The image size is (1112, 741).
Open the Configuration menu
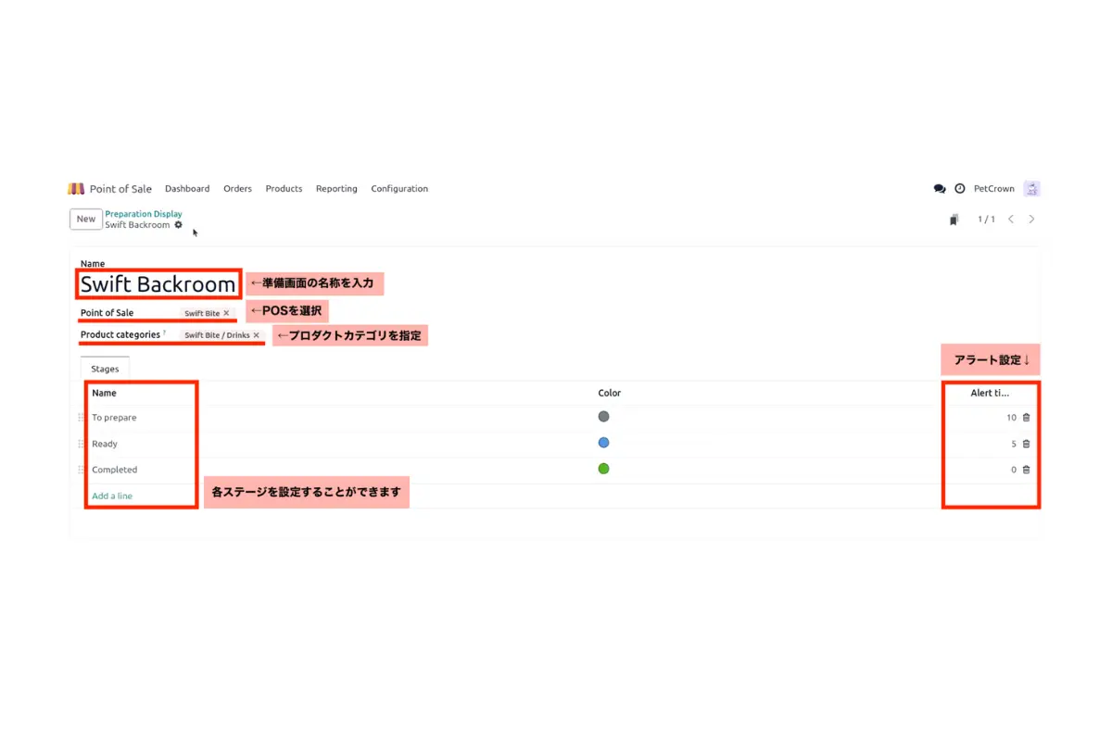tap(399, 189)
